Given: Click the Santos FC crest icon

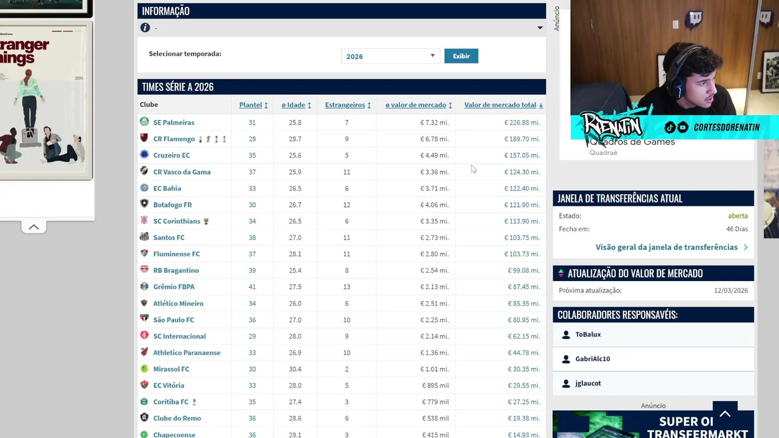Looking at the screenshot, I should tap(144, 237).
